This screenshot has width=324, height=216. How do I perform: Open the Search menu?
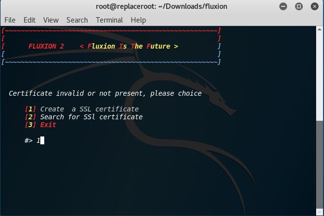[77, 20]
